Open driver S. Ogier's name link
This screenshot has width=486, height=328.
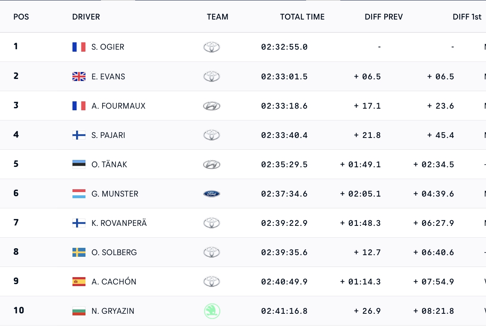pyautogui.click(x=108, y=47)
